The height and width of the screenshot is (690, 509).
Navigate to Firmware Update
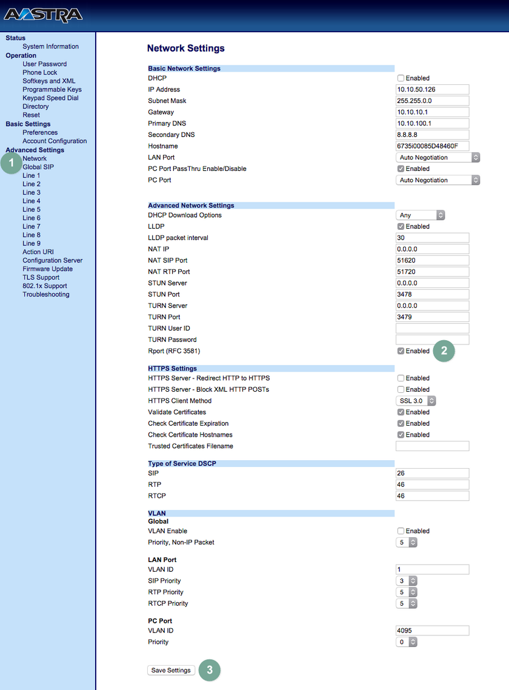coord(47,269)
